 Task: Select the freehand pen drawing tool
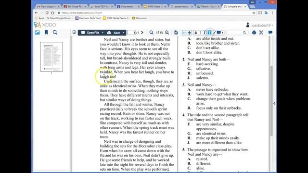pyautogui.click(x=214, y=33)
